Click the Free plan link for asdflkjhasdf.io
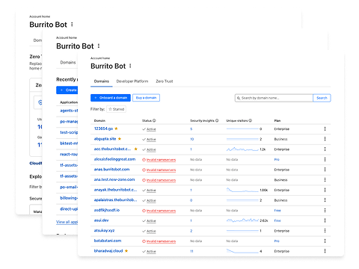The image size is (359, 269). click(277, 211)
